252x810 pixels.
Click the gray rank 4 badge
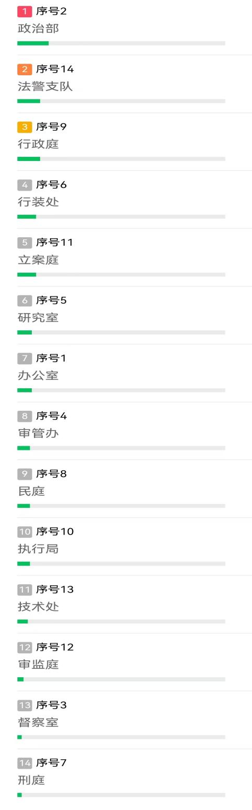coord(25,185)
